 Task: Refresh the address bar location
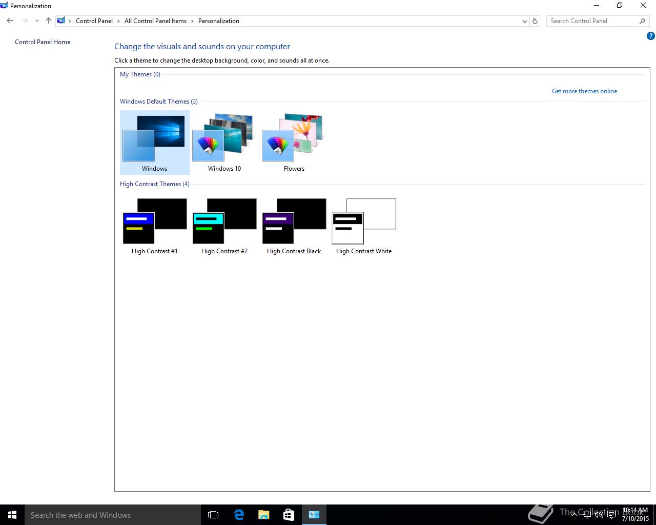pyautogui.click(x=535, y=21)
